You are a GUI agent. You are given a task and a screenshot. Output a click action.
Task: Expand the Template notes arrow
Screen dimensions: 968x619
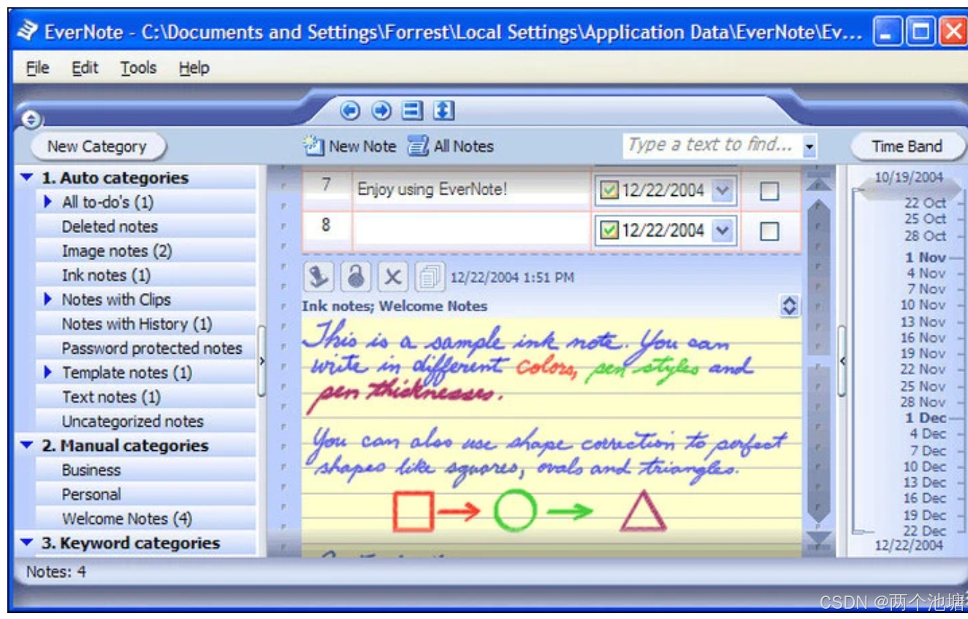pyautogui.click(x=48, y=372)
